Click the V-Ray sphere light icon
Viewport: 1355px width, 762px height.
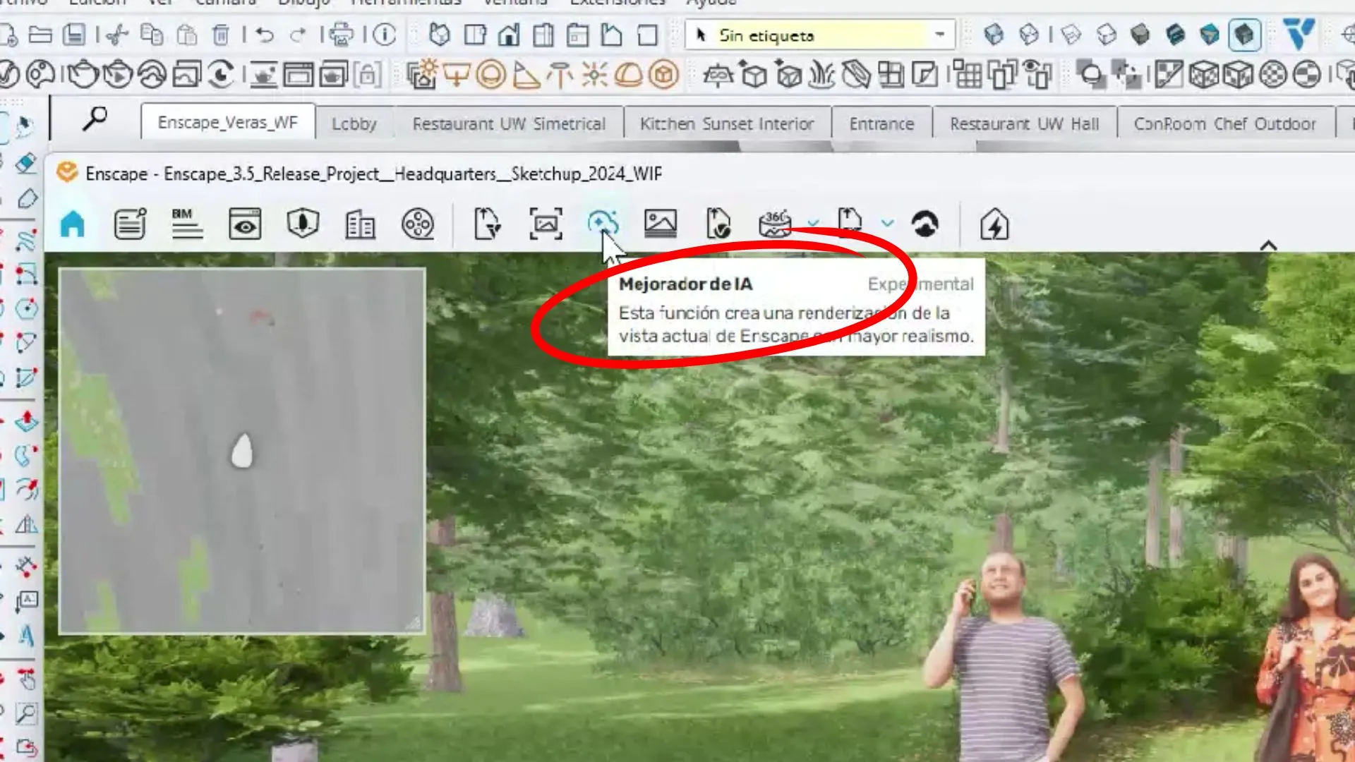click(x=491, y=74)
